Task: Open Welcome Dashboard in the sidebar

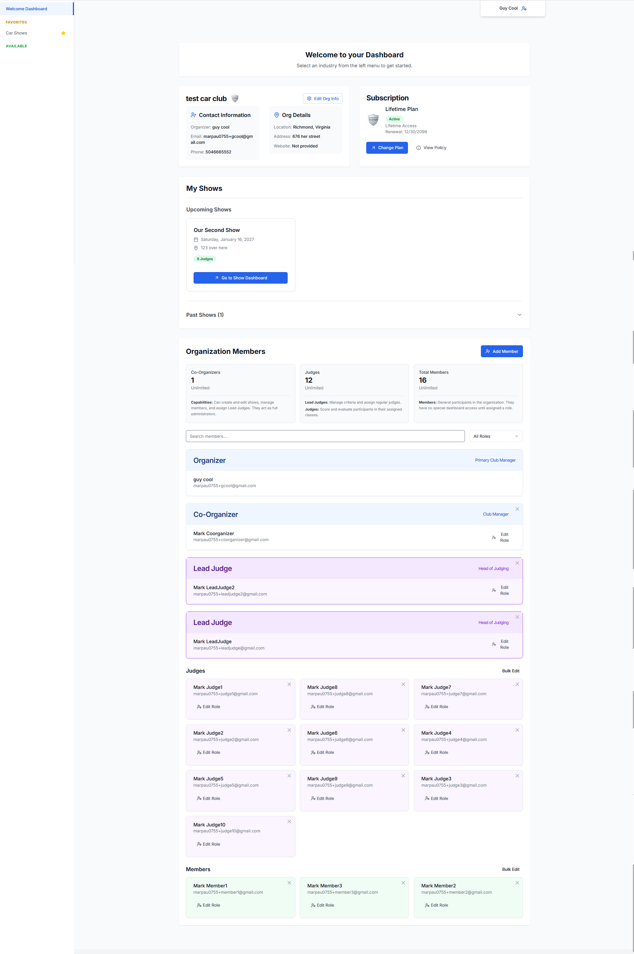Action: click(36, 9)
